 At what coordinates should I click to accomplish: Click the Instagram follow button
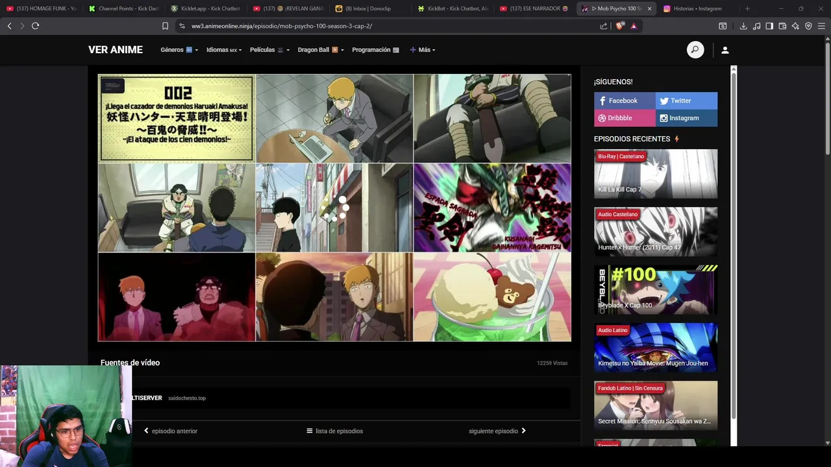(686, 118)
